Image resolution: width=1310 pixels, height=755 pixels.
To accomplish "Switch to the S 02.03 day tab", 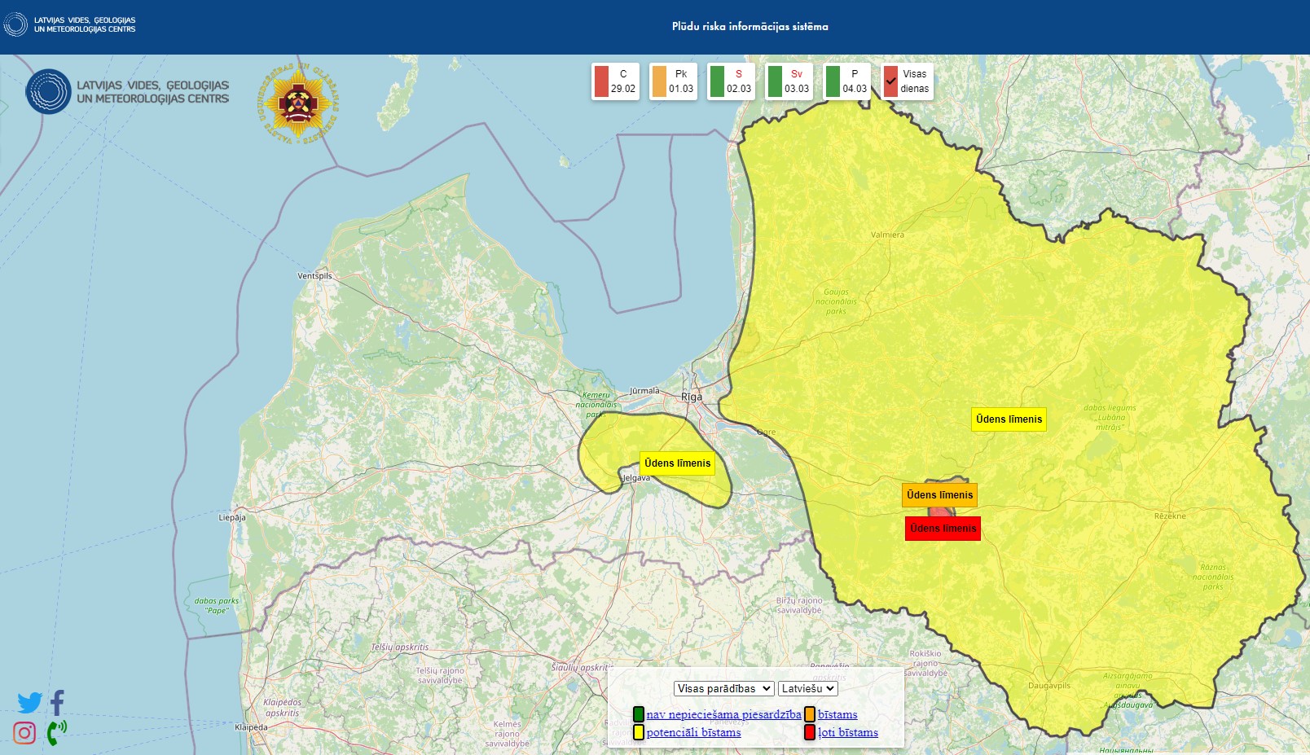I will (731, 81).
